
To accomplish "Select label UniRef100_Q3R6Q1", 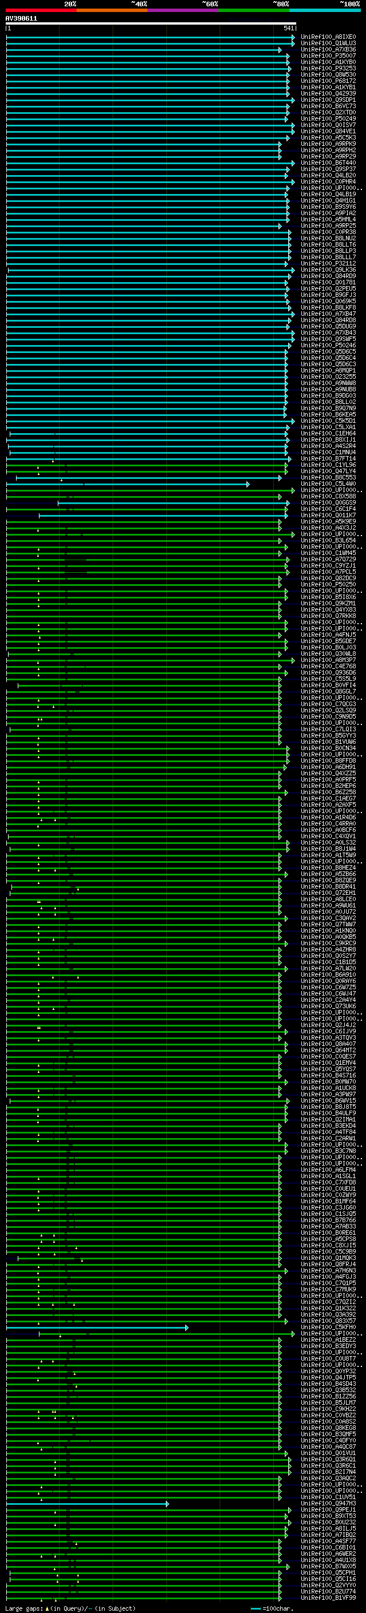I will (x=328, y=1460).
